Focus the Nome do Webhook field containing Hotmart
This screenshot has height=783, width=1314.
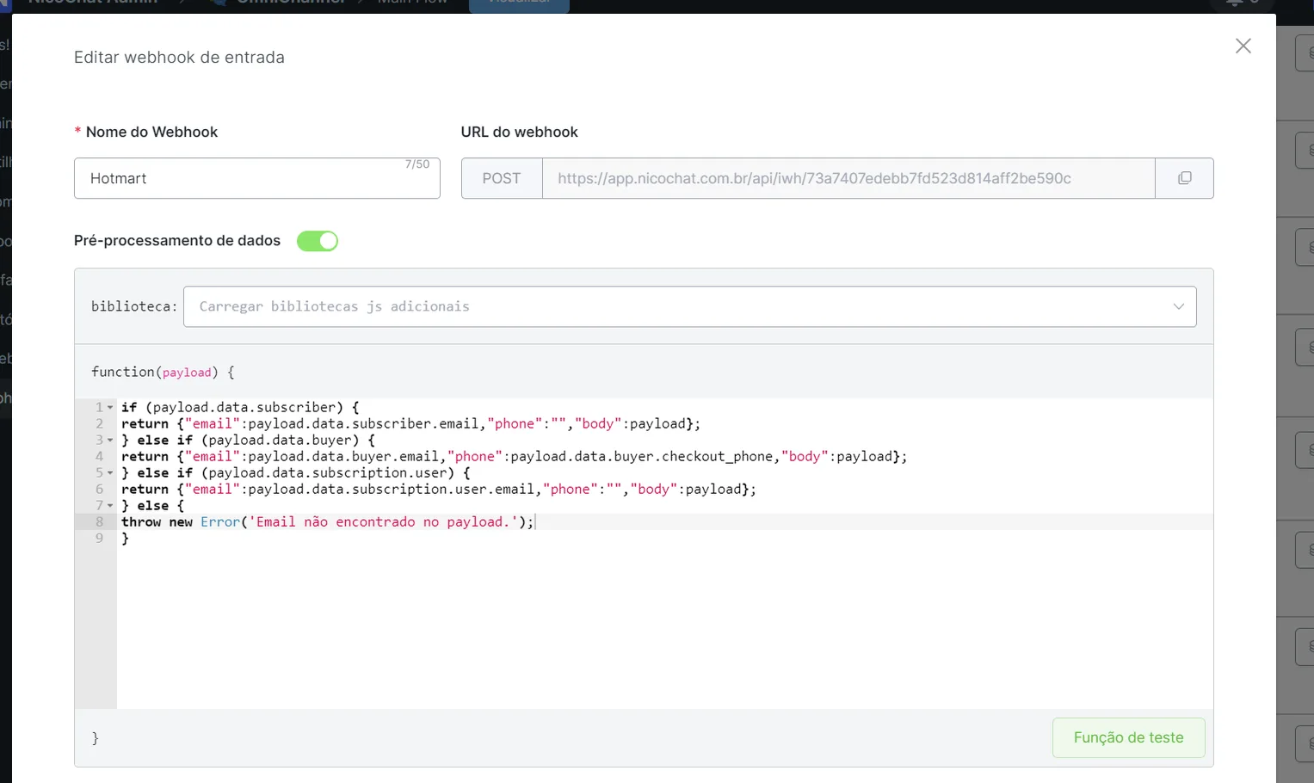256,178
